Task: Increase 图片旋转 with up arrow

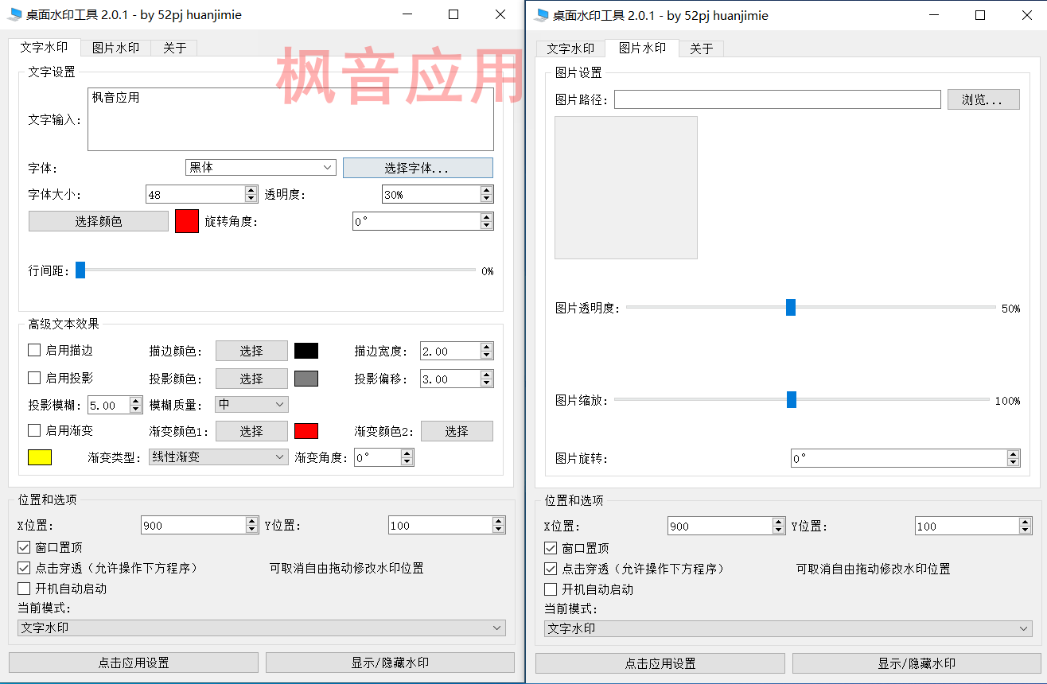Action: 1014,454
